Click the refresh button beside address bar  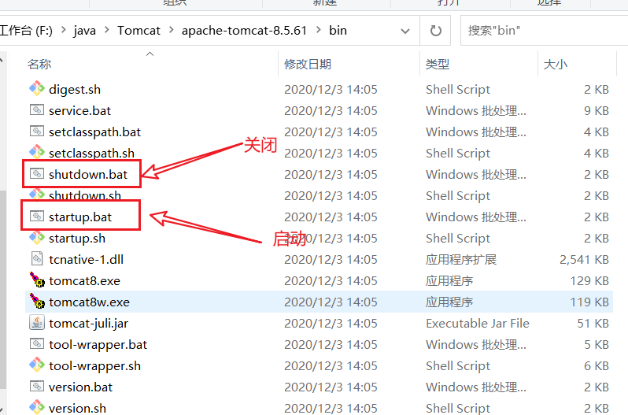click(435, 31)
